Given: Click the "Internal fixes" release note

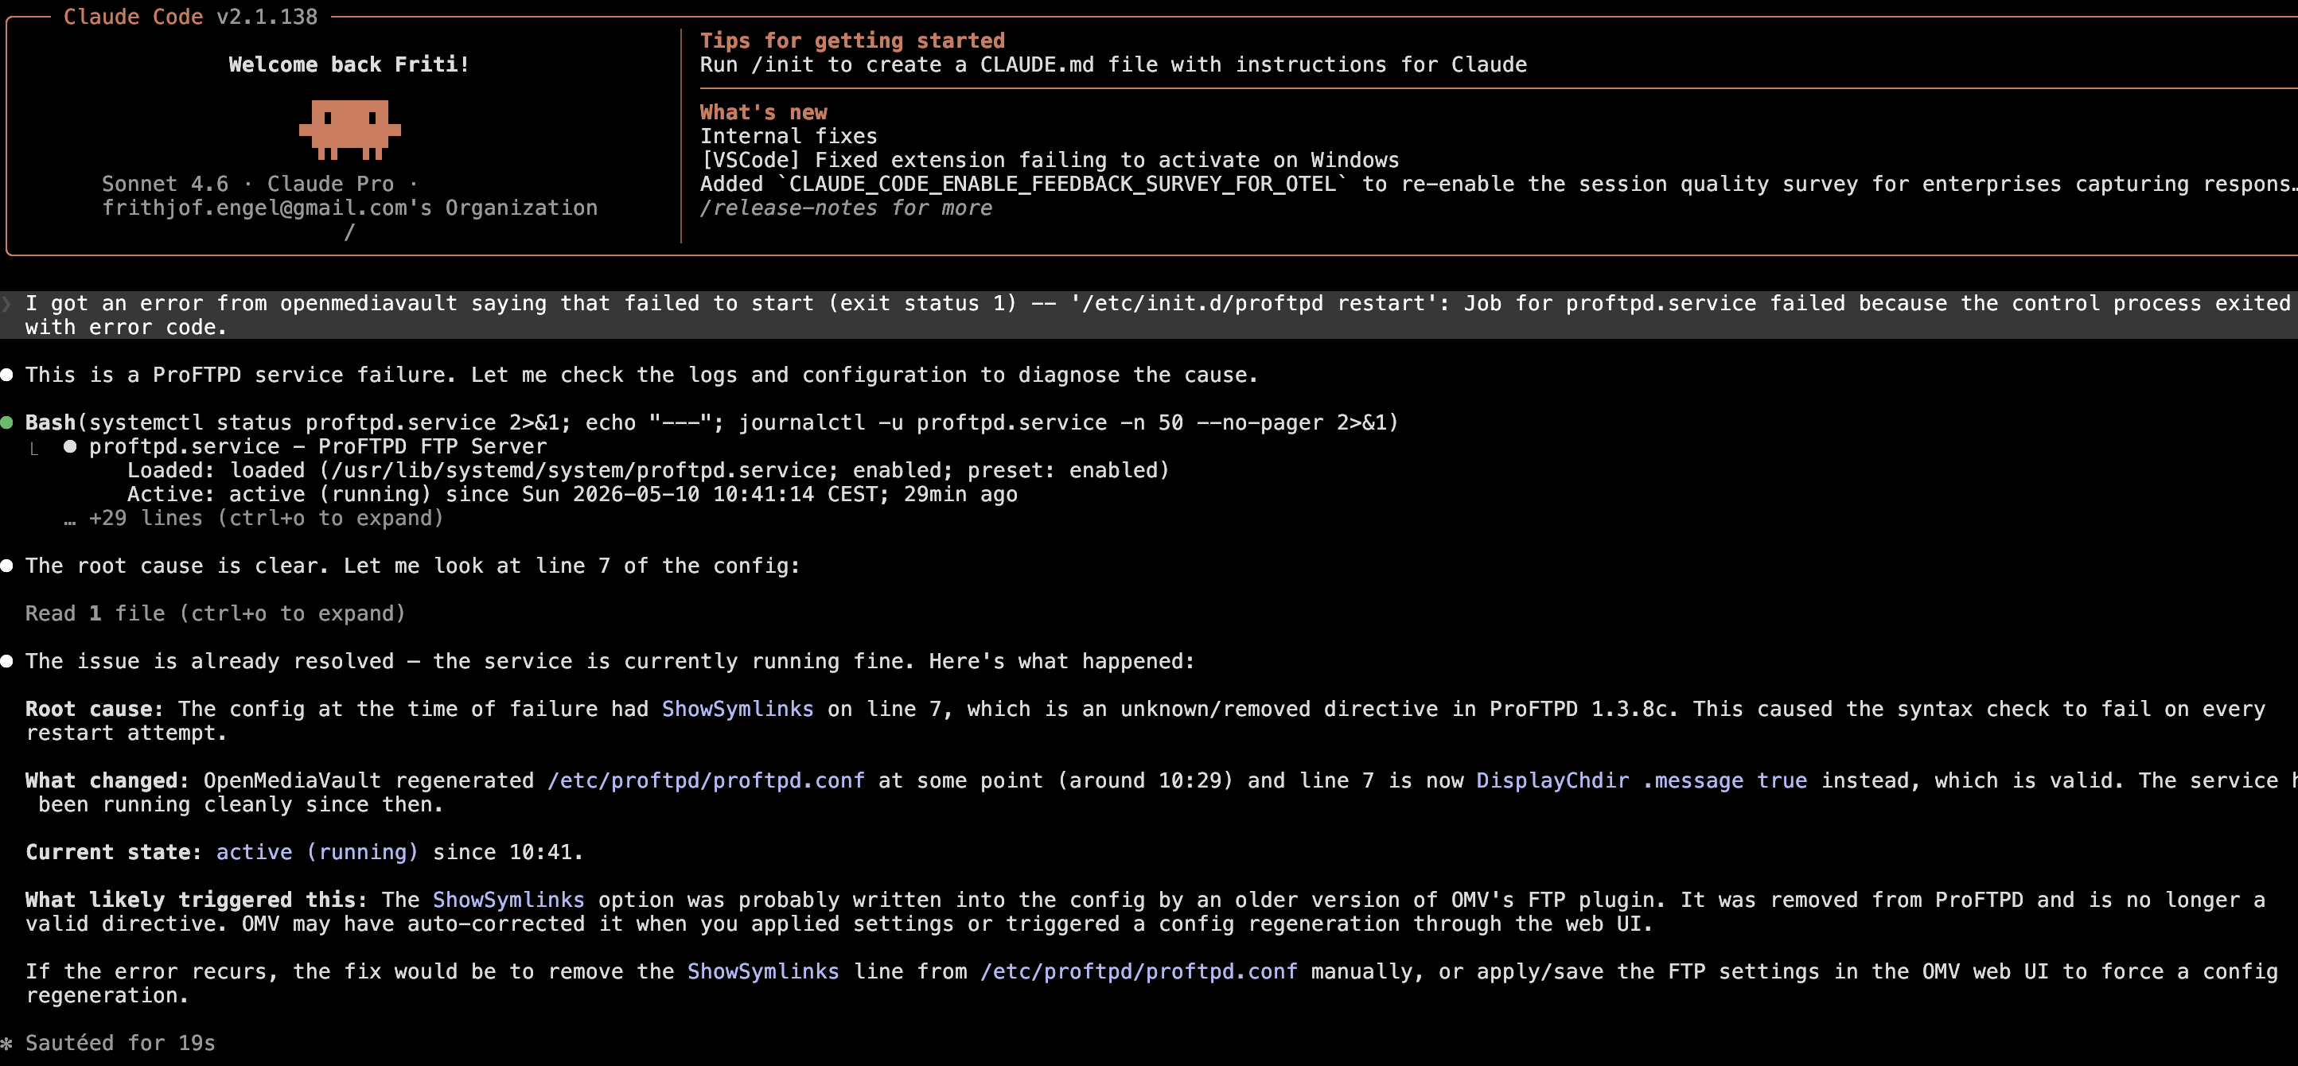Looking at the screenshot, I should pyautogui.click(x=789, y=137).
